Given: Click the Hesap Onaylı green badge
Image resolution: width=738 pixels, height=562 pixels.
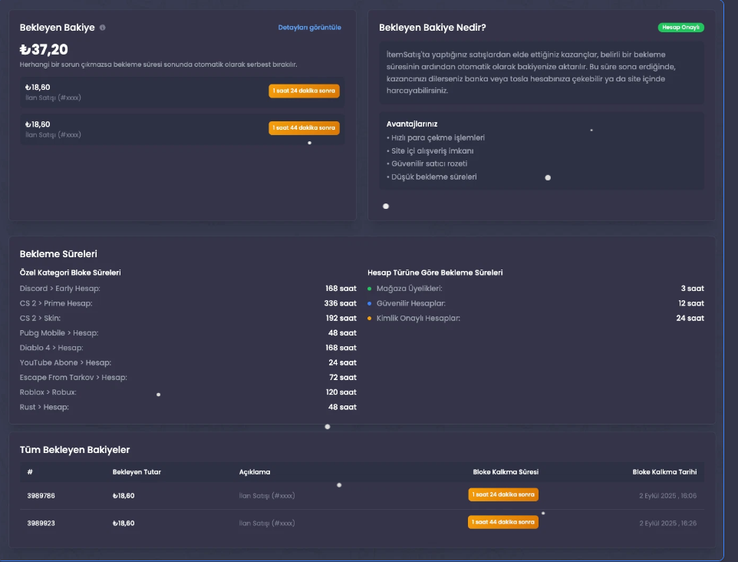Looking at the screenshot, I should point(680,28).
